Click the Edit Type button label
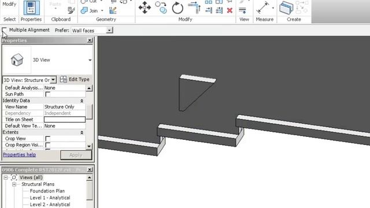Screen dimensions: 370x208 coord(79,80)
